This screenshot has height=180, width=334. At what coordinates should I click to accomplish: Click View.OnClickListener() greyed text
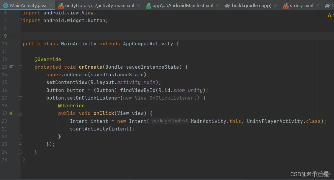[167, 98]
